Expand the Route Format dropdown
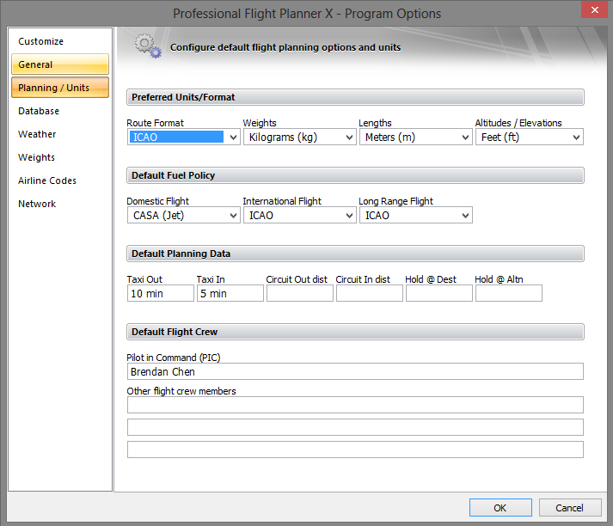The height and width of the screenshot is (526, 613). 183,137
